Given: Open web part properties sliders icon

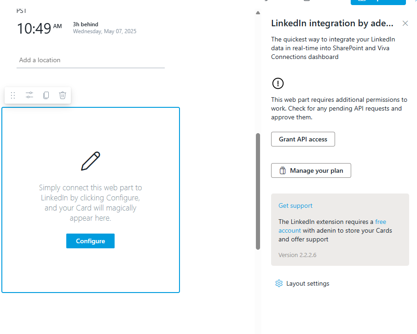Looking at the screenshot, I should 29,95.
